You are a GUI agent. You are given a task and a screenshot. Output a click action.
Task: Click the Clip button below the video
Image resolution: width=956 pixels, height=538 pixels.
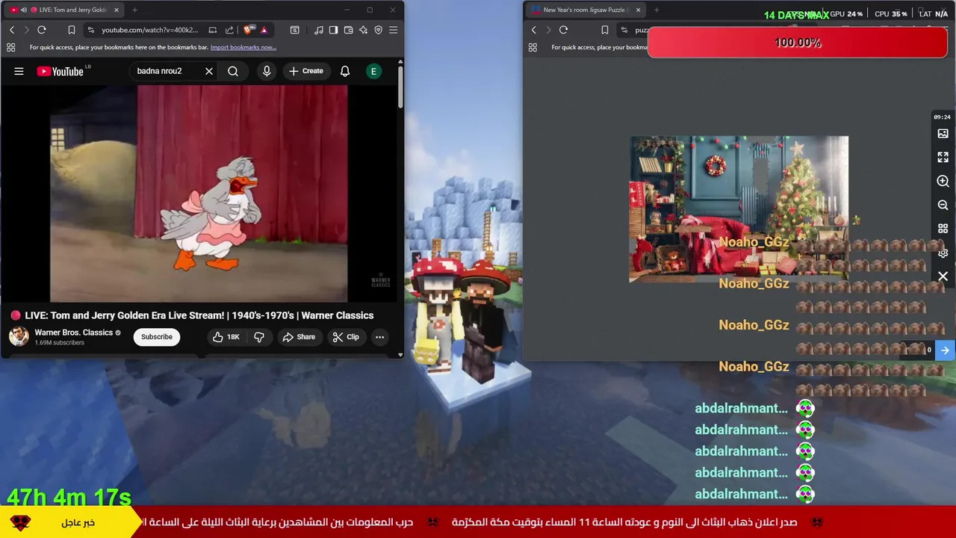coord(346,337)
